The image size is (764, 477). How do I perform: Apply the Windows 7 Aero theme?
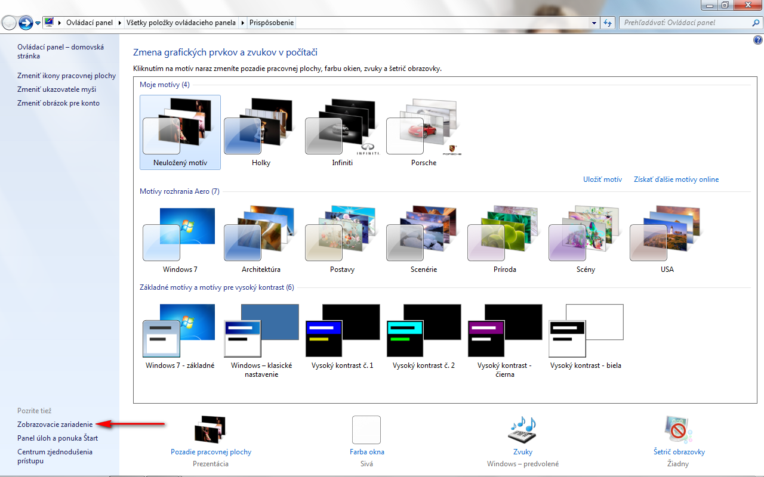coord(180,236)
